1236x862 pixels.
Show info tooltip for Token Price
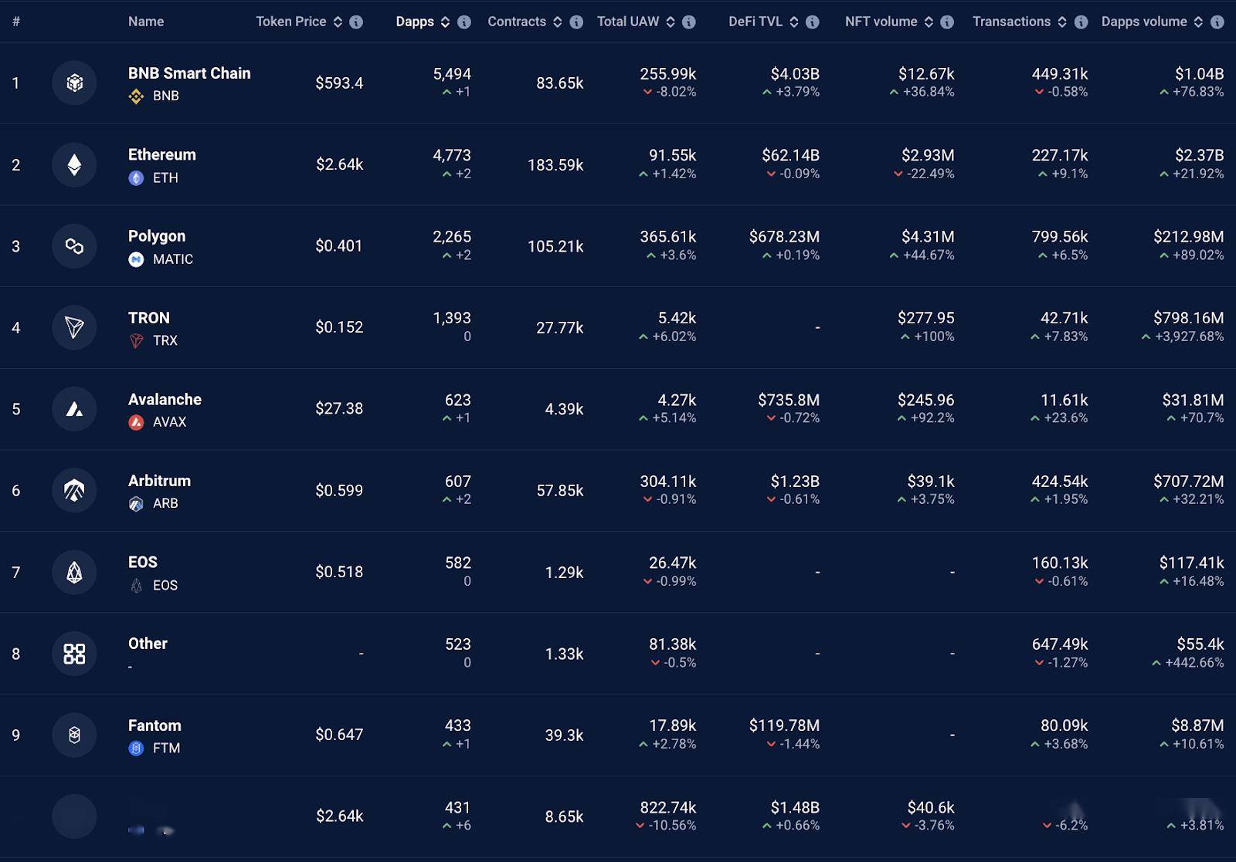click(356, 22)
